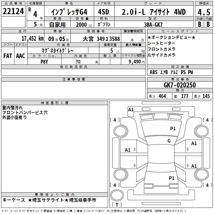This screenshot has height=214, width=214.
Task: Select the damage code legend line
Action: click(x=94, y=211)
